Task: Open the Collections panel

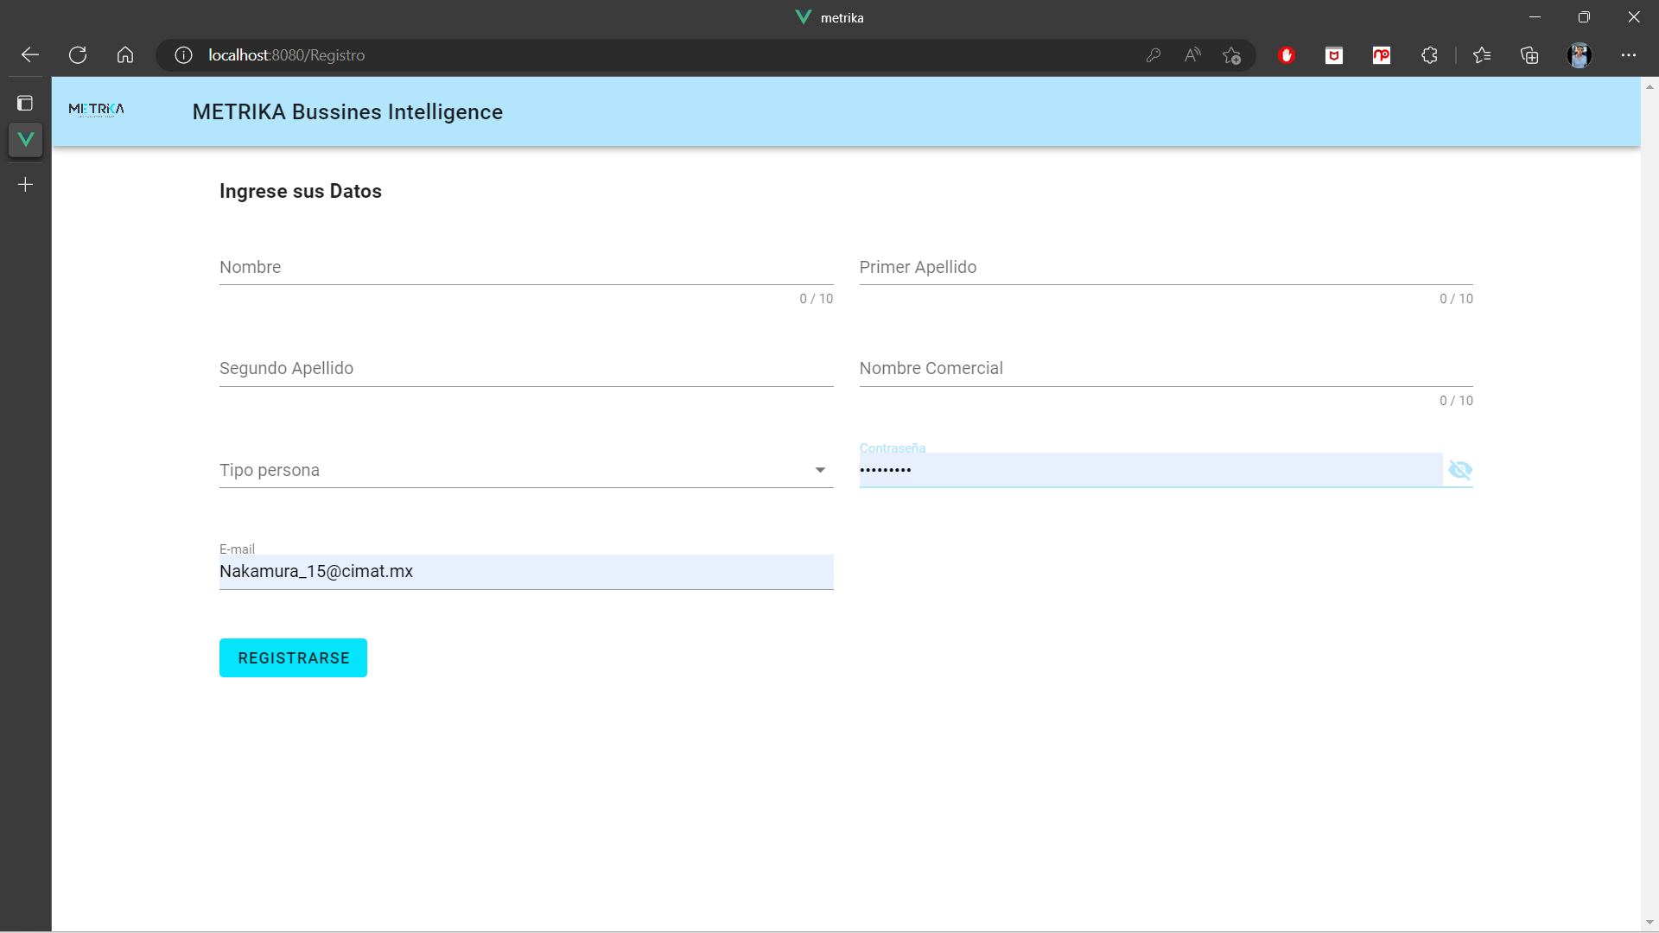Action: [x=1529, y=54]
